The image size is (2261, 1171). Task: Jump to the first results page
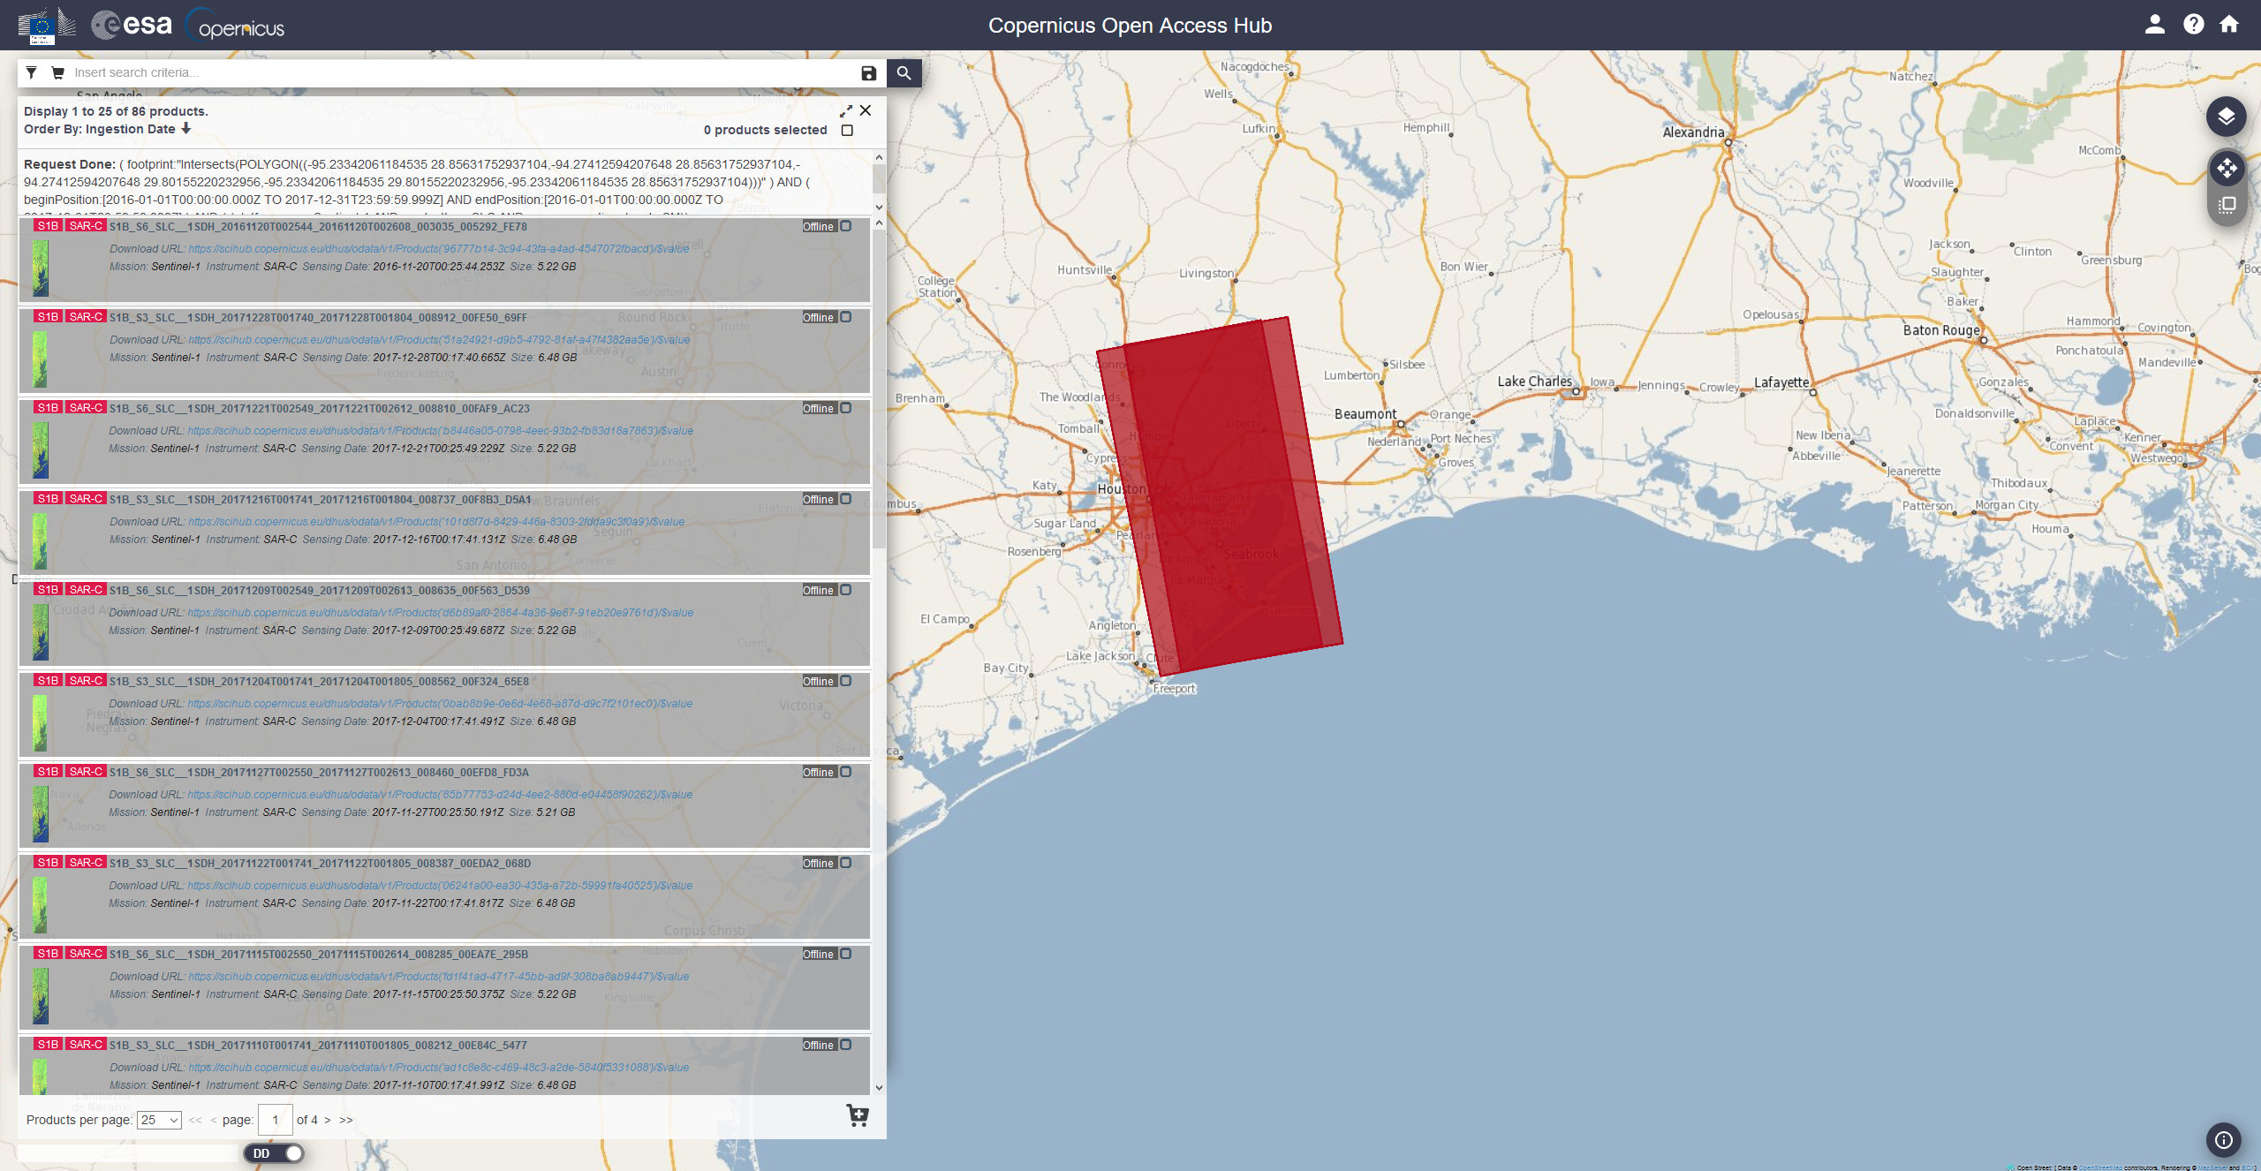click(x=195, y=1120)
